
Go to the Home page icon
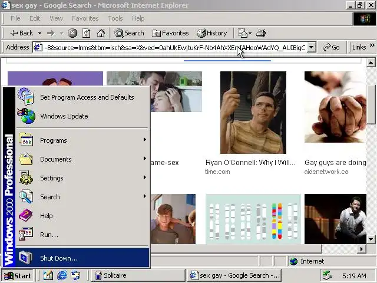click(101, 33)
